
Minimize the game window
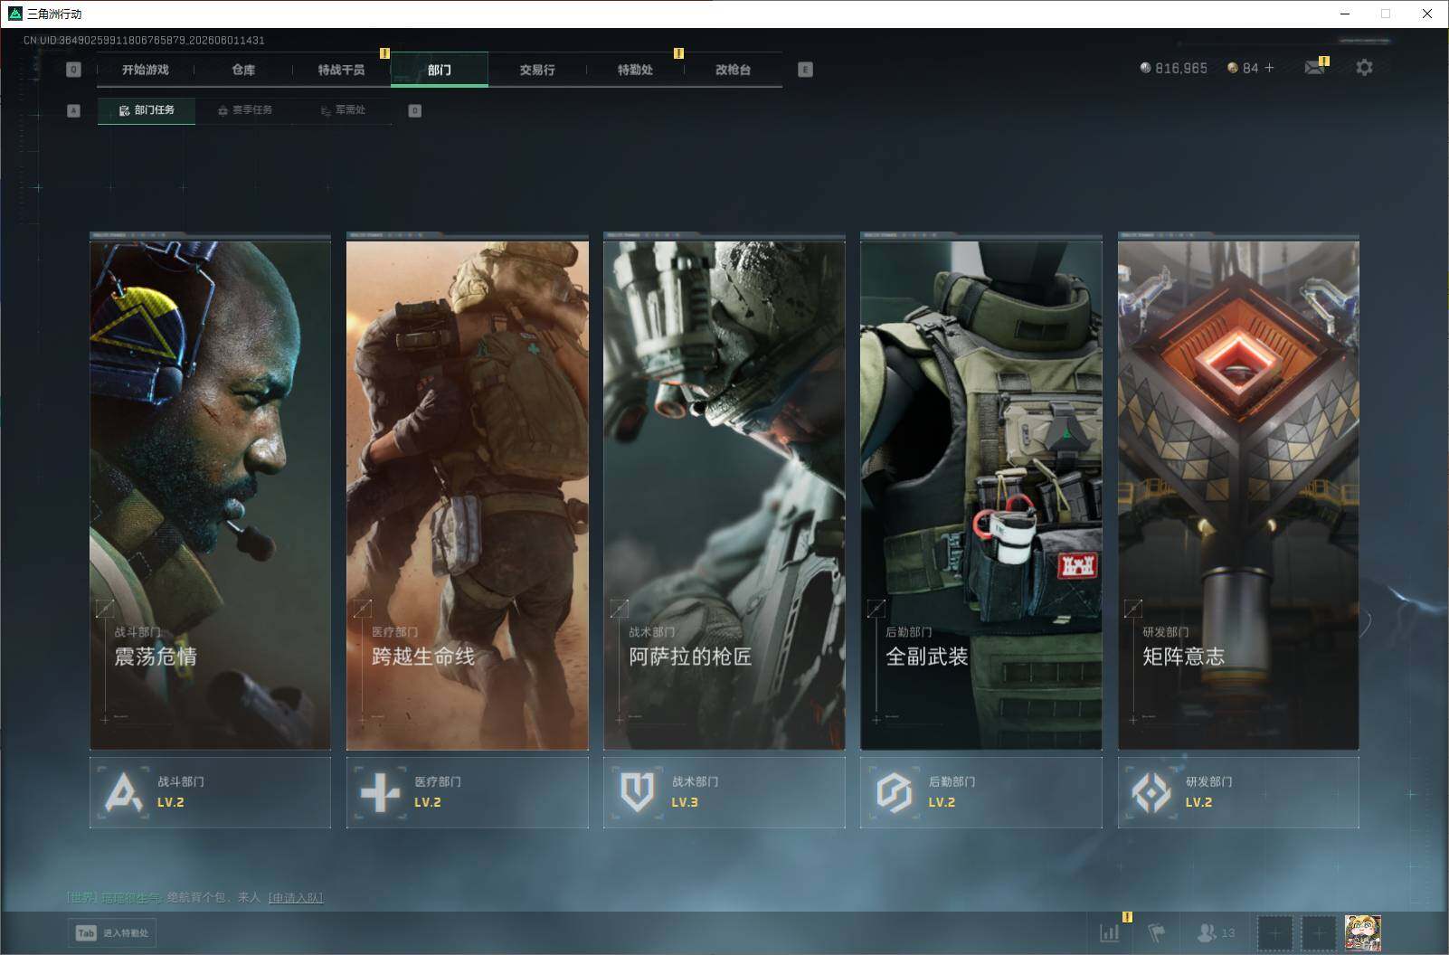coord(1344,14)
